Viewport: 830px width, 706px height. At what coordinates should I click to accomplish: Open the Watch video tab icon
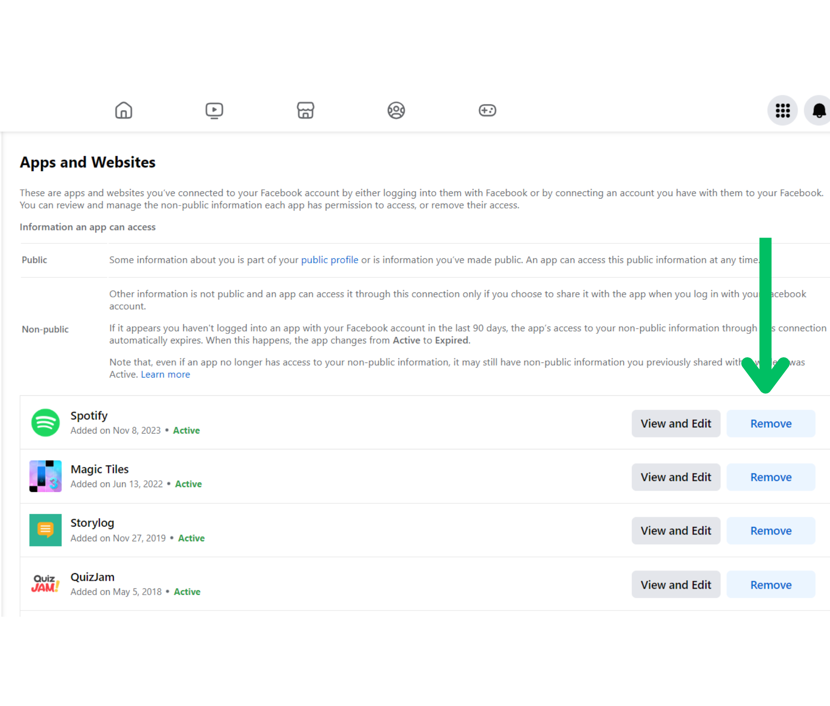tap(214, 110)
